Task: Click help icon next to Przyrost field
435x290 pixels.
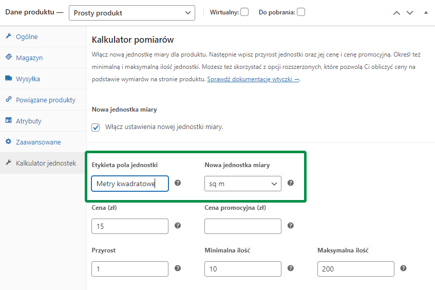Action: 178,268
